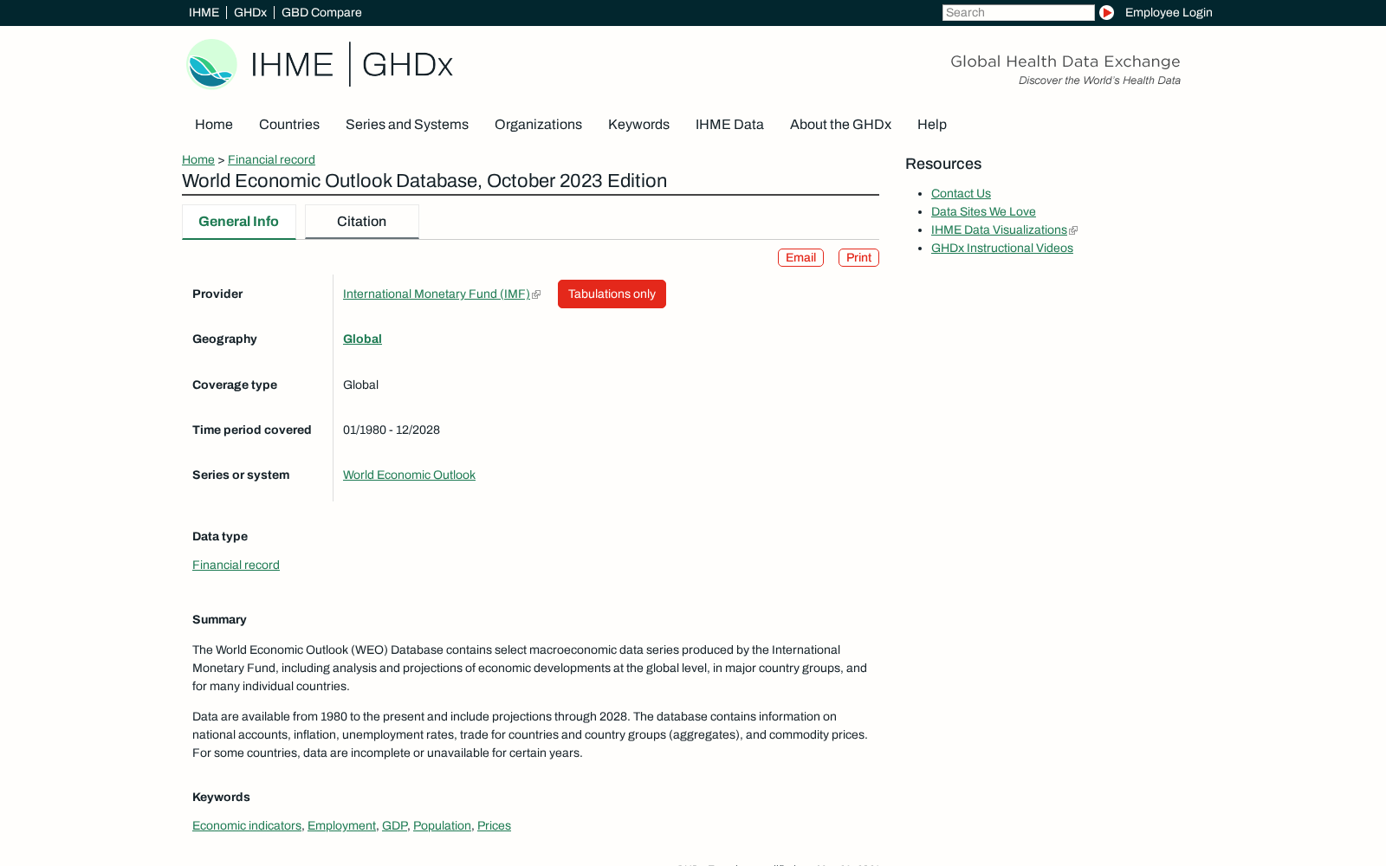Open the Keywords menu
1386x866 pixels.
point(638,125)
